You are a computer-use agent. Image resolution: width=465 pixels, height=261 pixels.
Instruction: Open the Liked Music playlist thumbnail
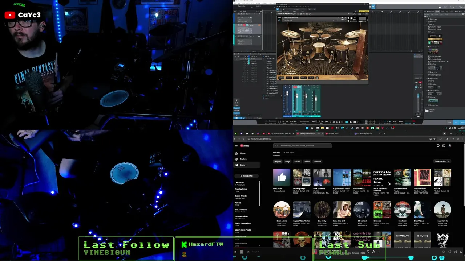282,178
